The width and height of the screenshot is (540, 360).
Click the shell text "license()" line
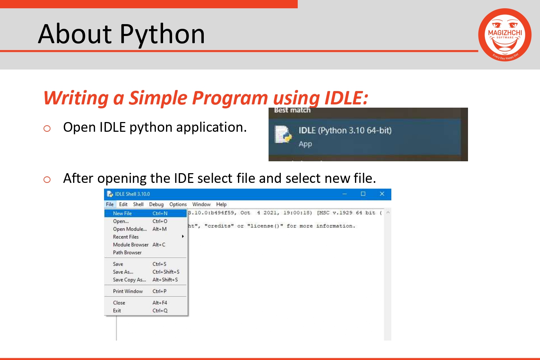(271, 226)
